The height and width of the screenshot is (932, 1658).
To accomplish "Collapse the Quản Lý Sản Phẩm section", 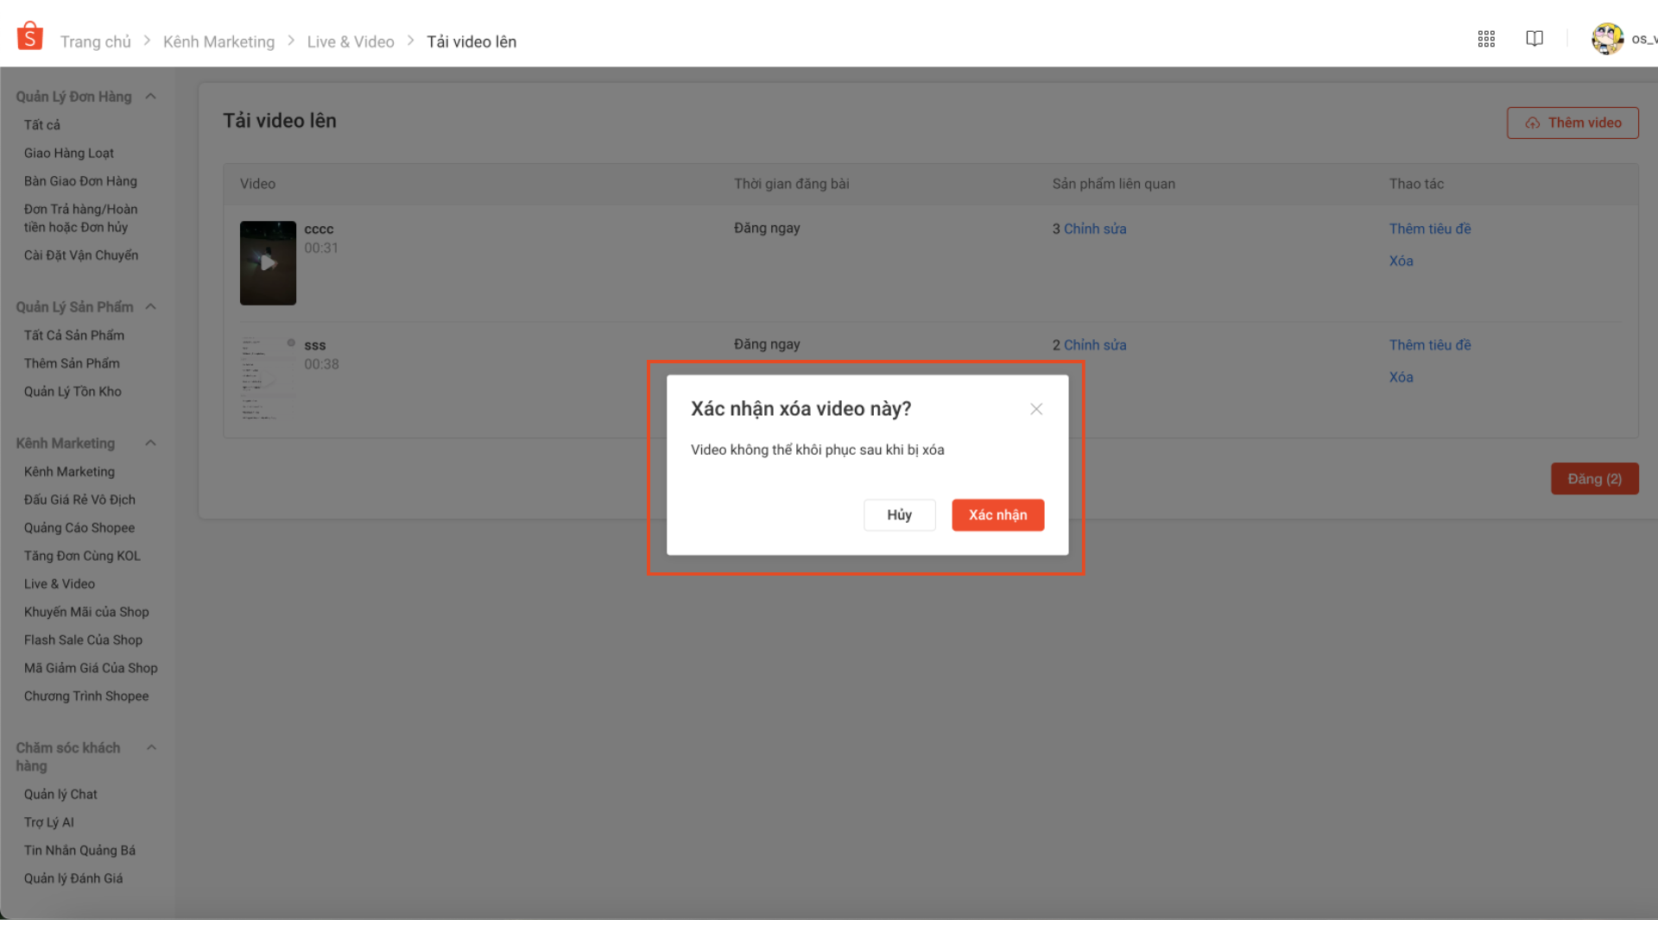I will (151, 307).
